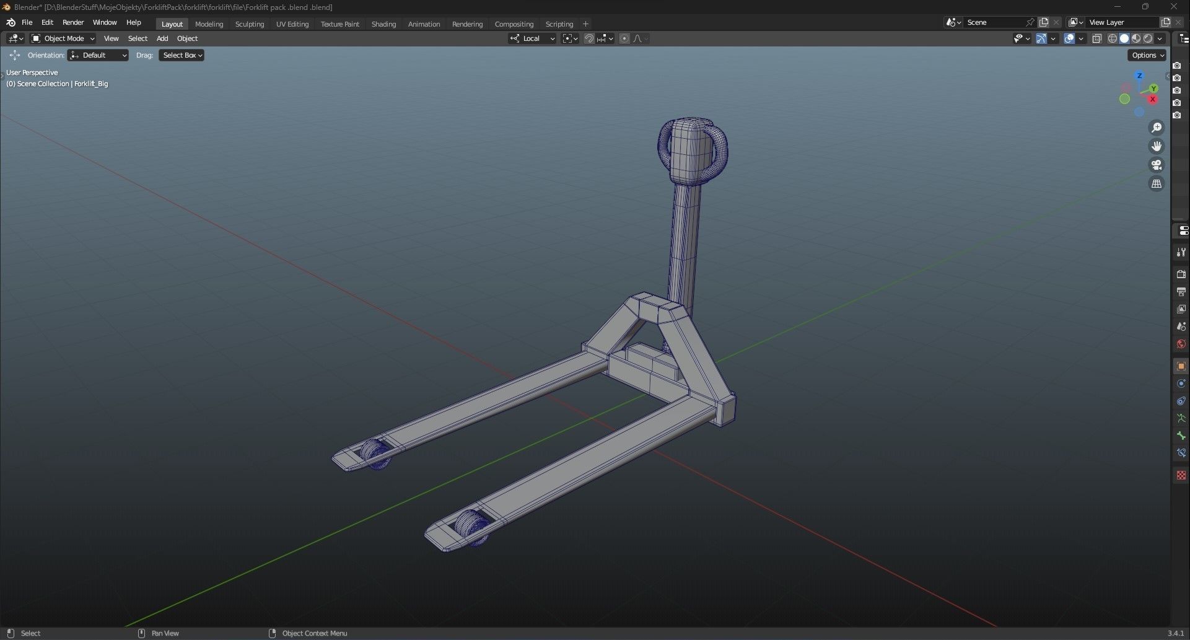This screenshot has width=1190, height=640.
Task: Open the Object Mode dropdown
Action: point(63,38)
